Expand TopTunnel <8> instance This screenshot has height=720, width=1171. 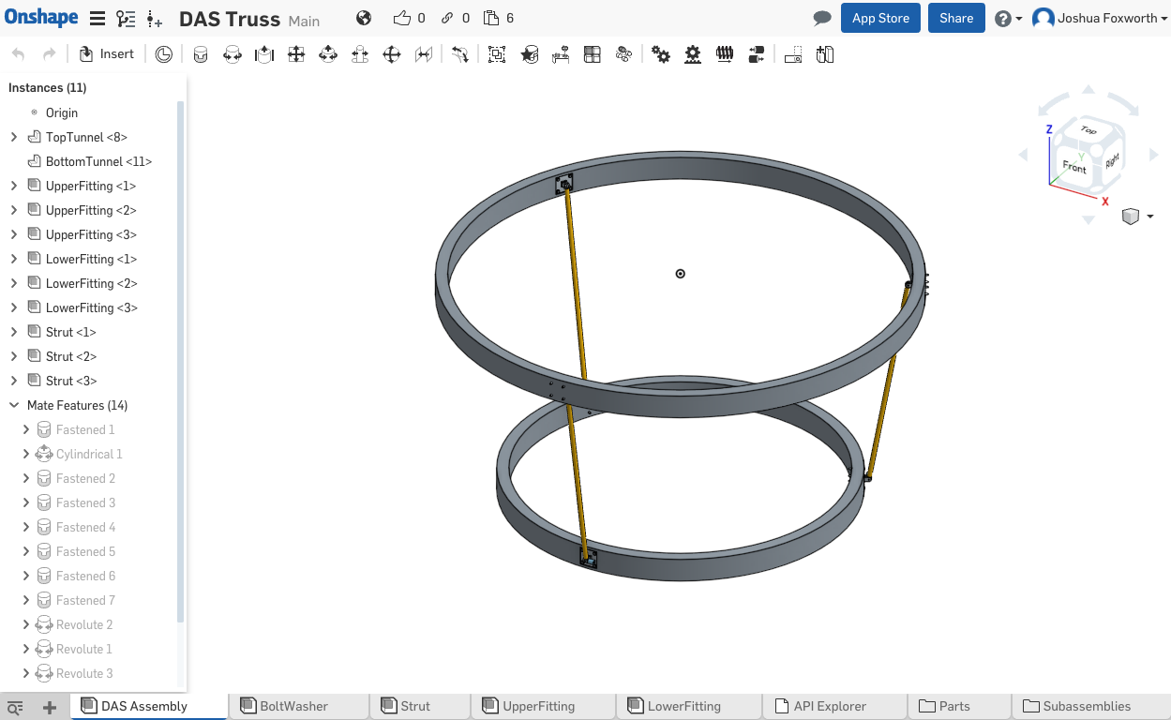pos(14,137)
